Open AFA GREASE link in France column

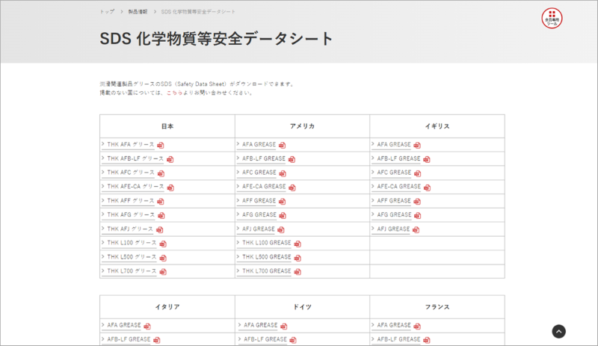coord(394,325)
